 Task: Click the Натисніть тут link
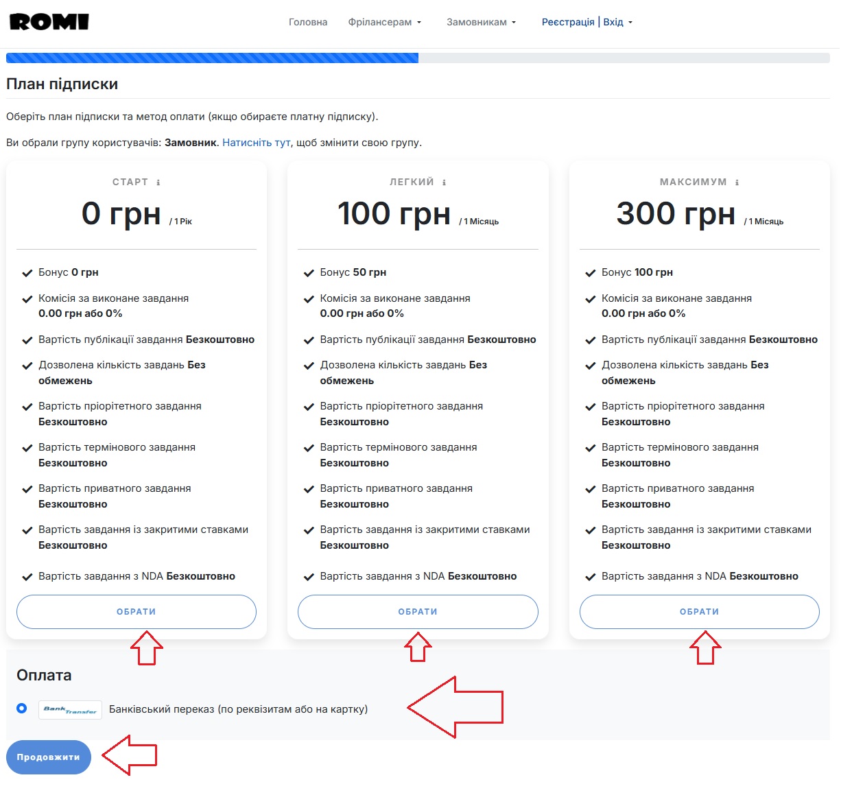[x=257, y=143]
